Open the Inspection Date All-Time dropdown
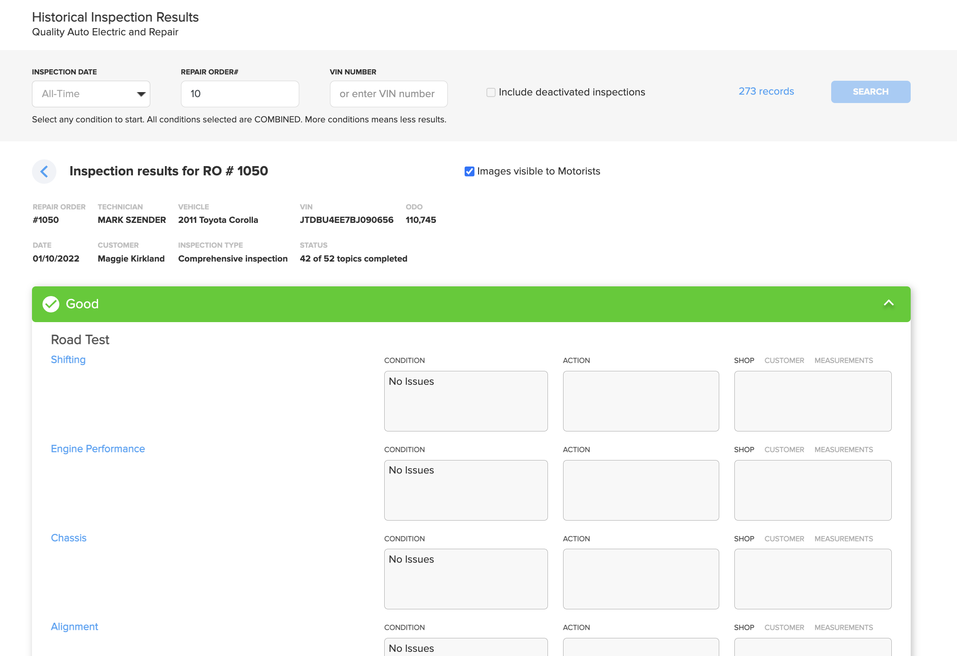The height and width of the screenshot is (656, 957). tap(91, 94)
